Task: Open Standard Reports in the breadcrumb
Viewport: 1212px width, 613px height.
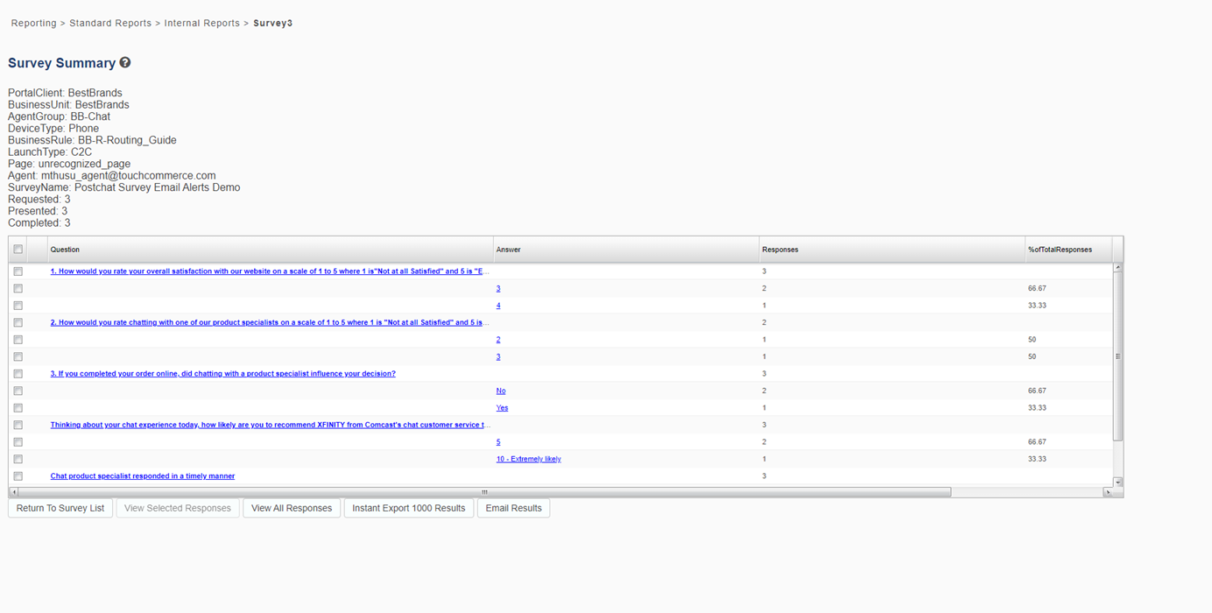Action: 109,24
